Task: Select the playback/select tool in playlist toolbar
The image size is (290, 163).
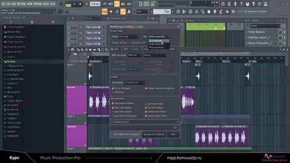Action: coord(103,50)
